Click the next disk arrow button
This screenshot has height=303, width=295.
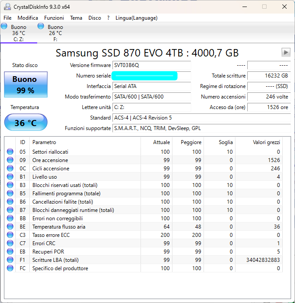(286, 53)
